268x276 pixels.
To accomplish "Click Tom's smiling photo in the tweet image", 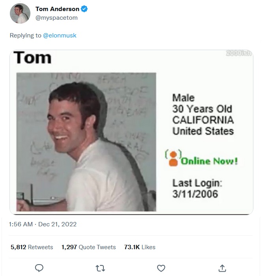I will [86, 142].
